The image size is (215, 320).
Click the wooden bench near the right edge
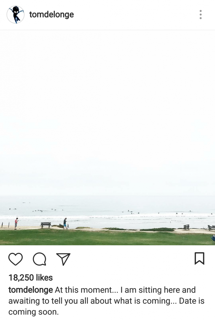[x=211, y=227]
